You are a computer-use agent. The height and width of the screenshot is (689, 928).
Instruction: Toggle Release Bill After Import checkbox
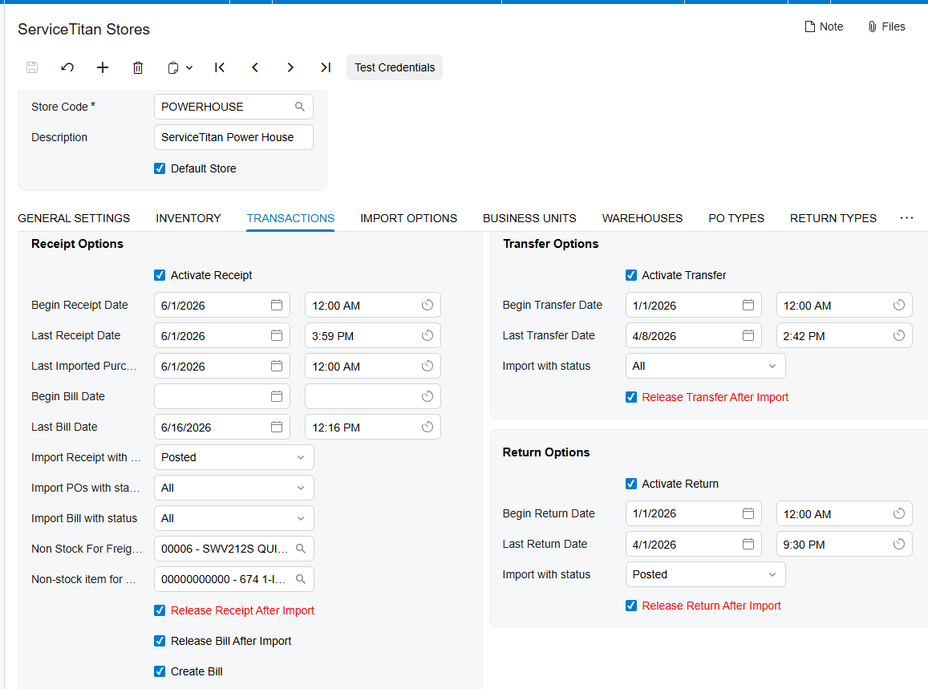click(x=160, y=641)
